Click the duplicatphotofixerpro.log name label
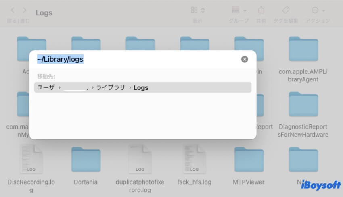The image size is (343, 197). [x=140, y=186]
